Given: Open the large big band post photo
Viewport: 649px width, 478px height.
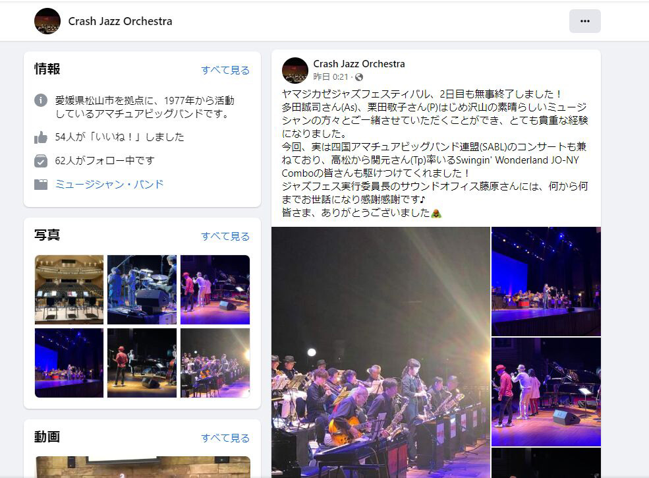Looking at the screenshot, I should tap(381, 353).
